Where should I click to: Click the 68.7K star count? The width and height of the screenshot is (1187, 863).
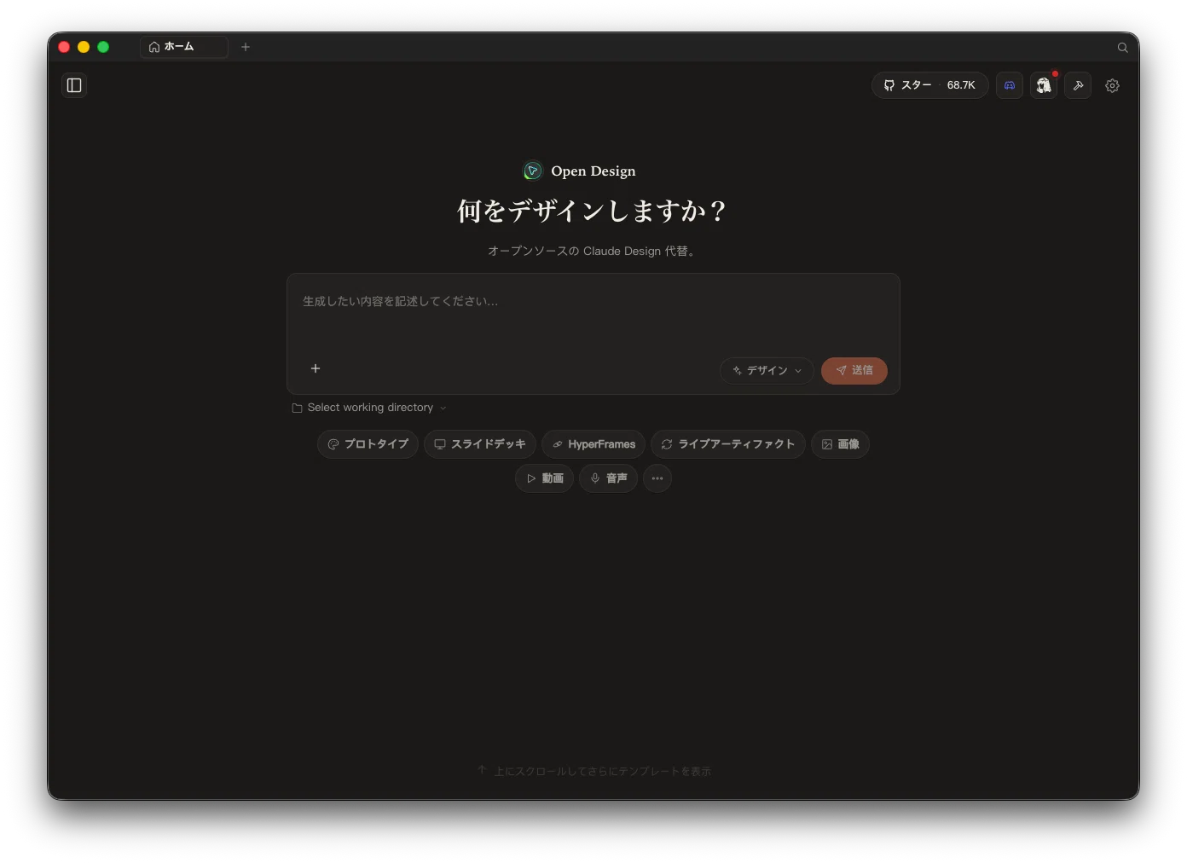pyautogui.click(x=961, y=85)
